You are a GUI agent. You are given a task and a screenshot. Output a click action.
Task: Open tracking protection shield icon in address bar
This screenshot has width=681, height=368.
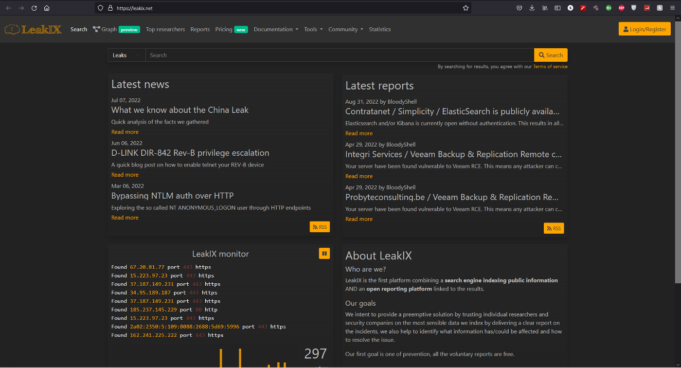click(x=101, y=8)
